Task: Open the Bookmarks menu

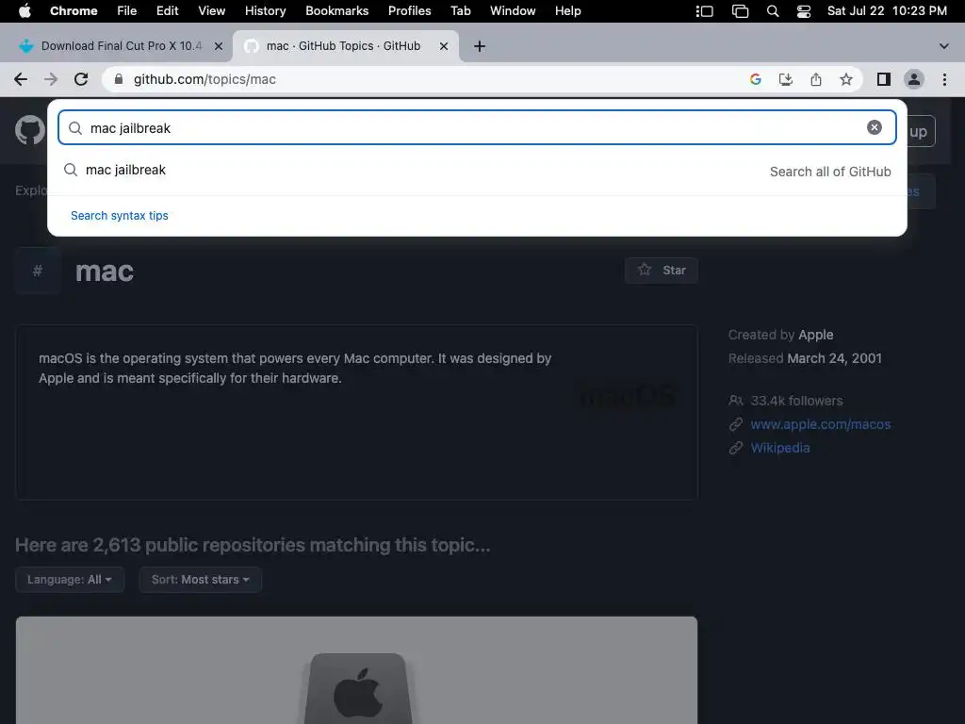Action: (x=336, y=11)
